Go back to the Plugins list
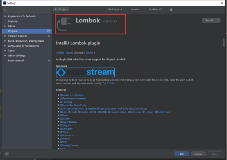This screenshot has height=160, width=227. [x=61, y=9]
